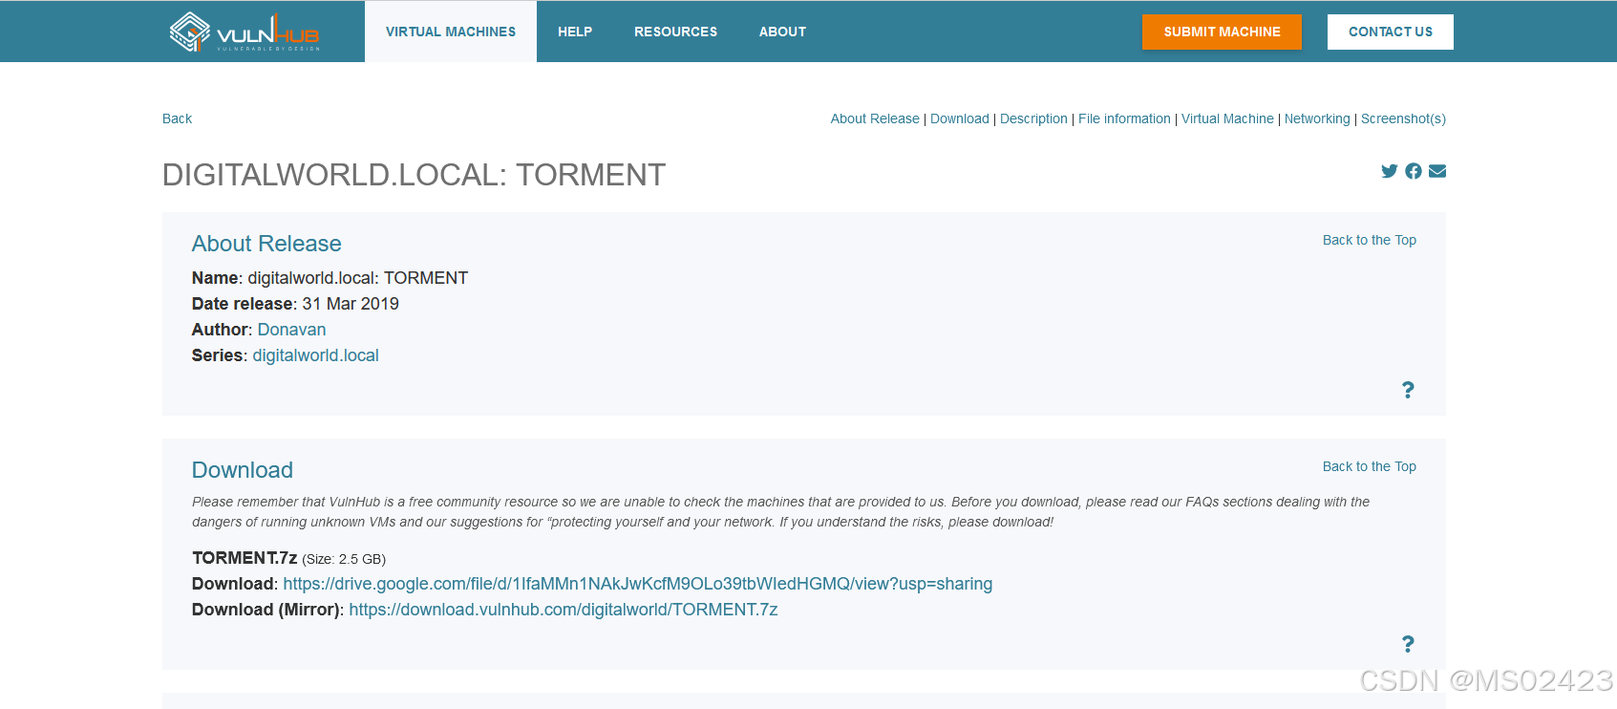Open the Google Drive download link
The image size is (1617, 709).
[x=638, y=584]
